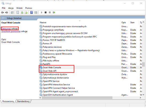The height and width of the screenshot is (108, 146).
Task: Open the blue Help question-mark icon
Action: click(x=32, y=13)
